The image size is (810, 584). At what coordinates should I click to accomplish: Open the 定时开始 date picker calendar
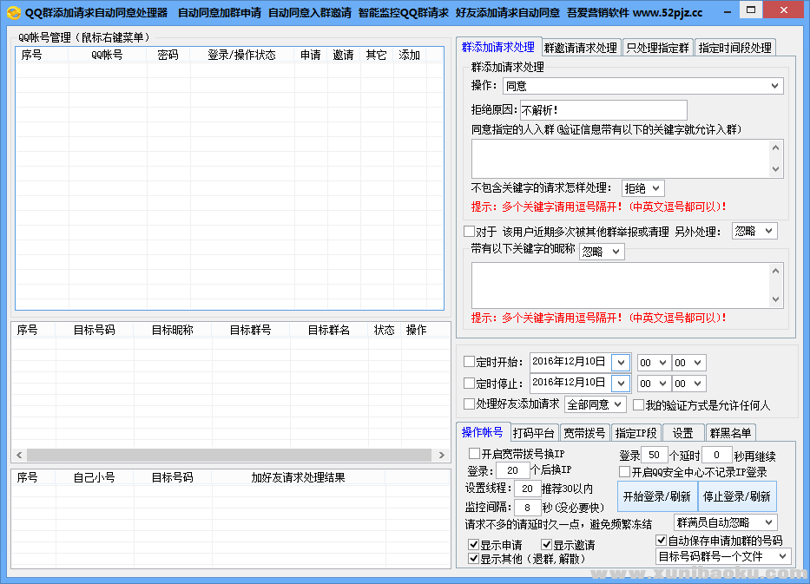pyautogui.click(x=621, y=363)
